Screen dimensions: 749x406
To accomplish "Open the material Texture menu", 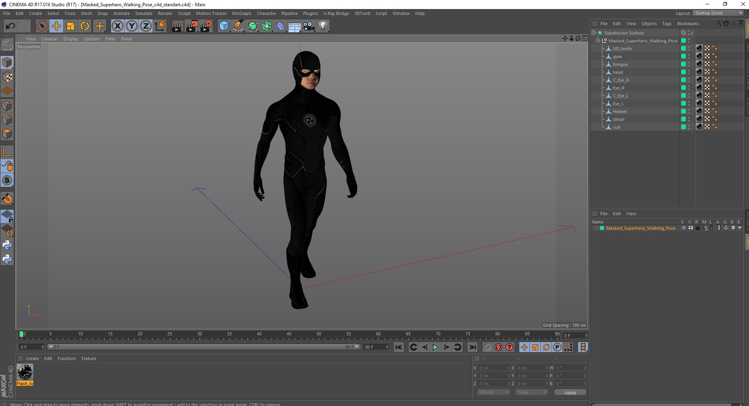I will point(88,358).
